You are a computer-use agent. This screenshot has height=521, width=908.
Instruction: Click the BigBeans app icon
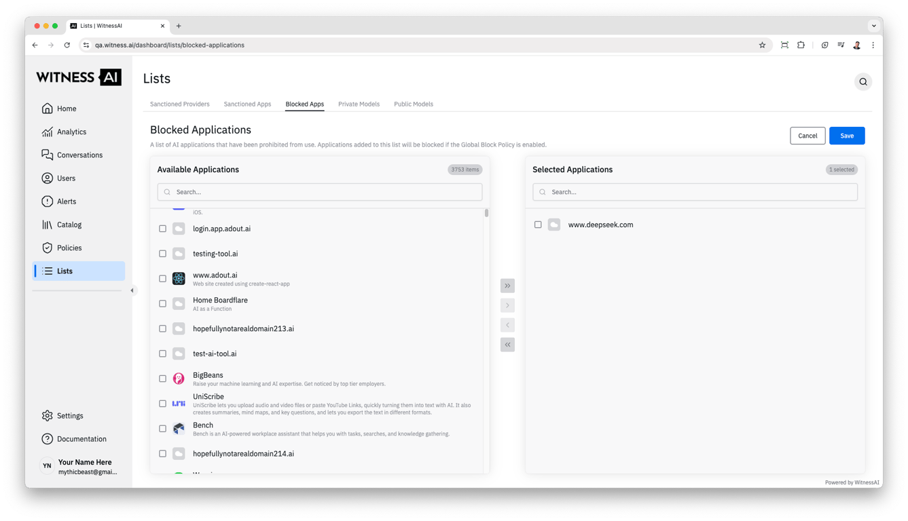click(x=179, y=379)
